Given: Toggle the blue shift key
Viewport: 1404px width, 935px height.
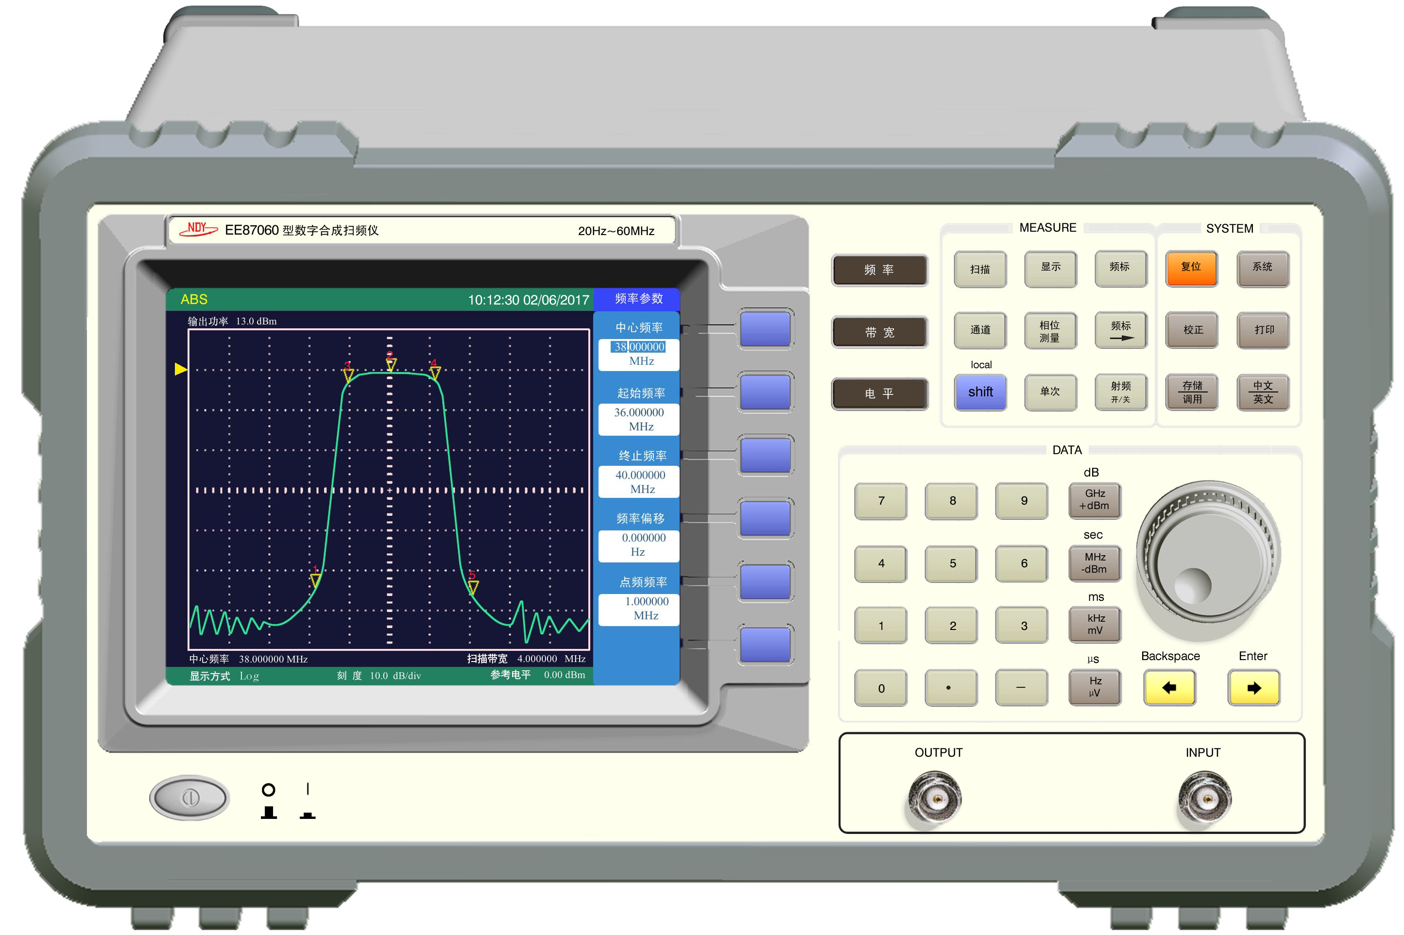Looking at the screenshot, I should [979, 392].
